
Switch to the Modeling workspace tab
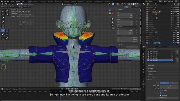click(x=36, y=2)
